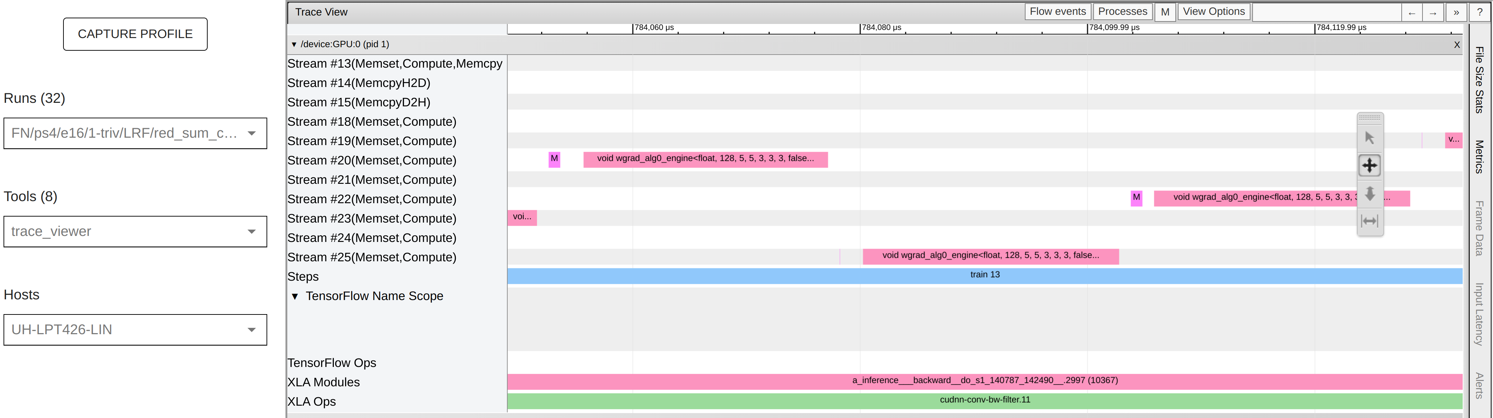
Task: Click the Stream #24 track label
Action: point(372,238)
